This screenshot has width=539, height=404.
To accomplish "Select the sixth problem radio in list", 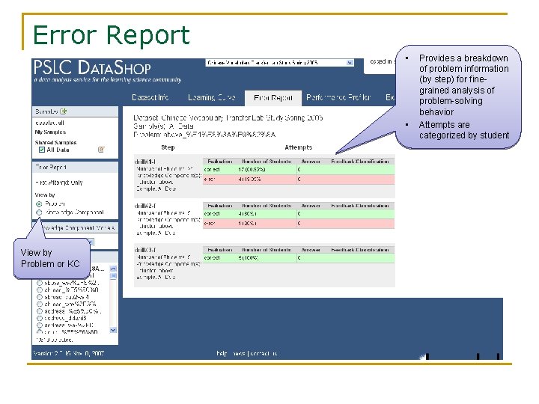I will click(x=40, y=318).
